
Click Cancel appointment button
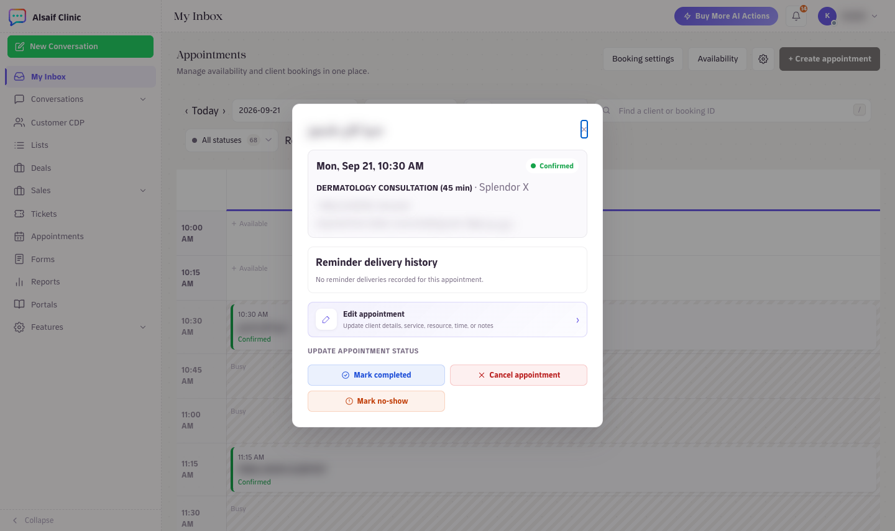pyautogui.click(x=518, y=375)
